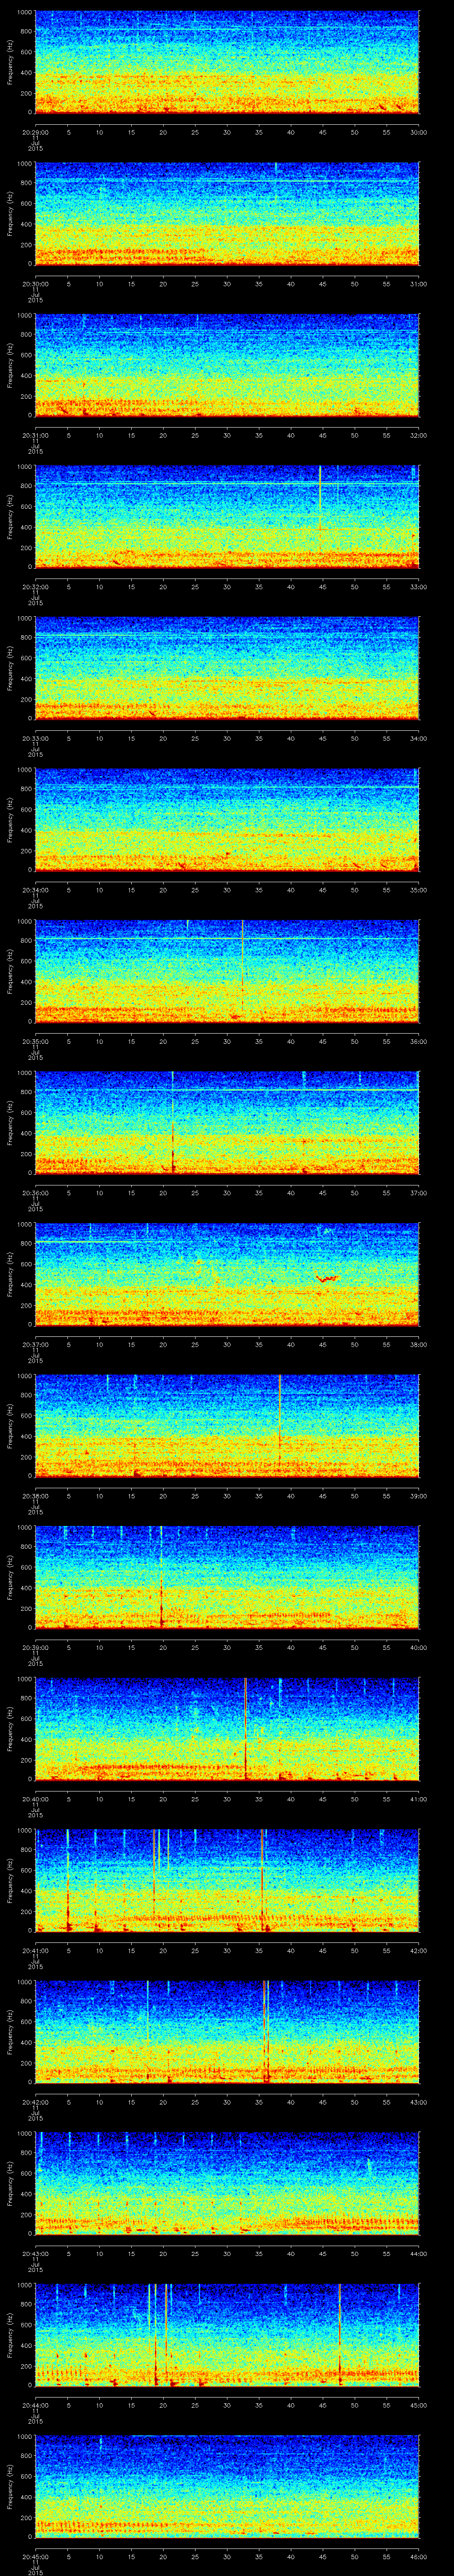Select the spectrogram panel starting at 20:31:00
This screenshot has width=454, height=2576.
pyautogui.click(x=227, y=365)
